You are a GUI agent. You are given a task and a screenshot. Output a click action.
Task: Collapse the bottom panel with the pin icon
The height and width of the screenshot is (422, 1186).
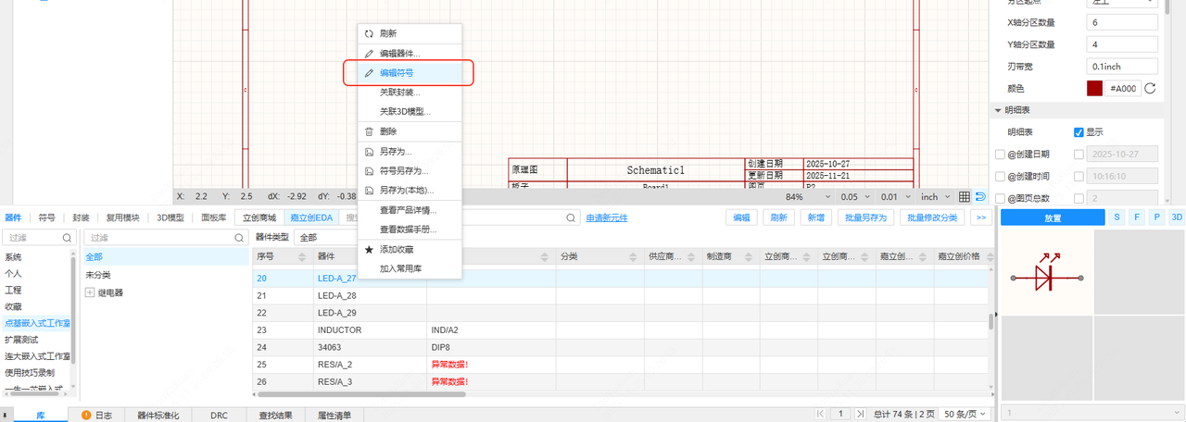click(7, 416)
